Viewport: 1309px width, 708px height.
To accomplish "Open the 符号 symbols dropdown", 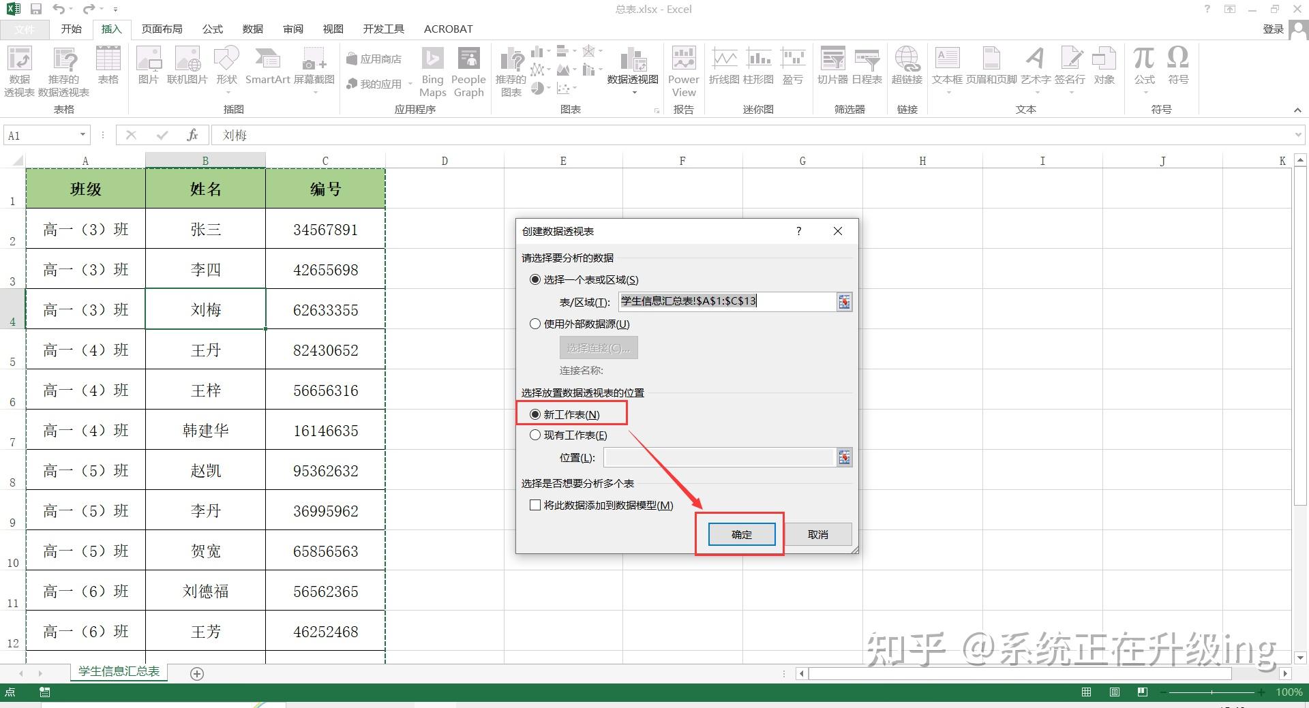I will pyautogui.click(x=1178, y=66).
